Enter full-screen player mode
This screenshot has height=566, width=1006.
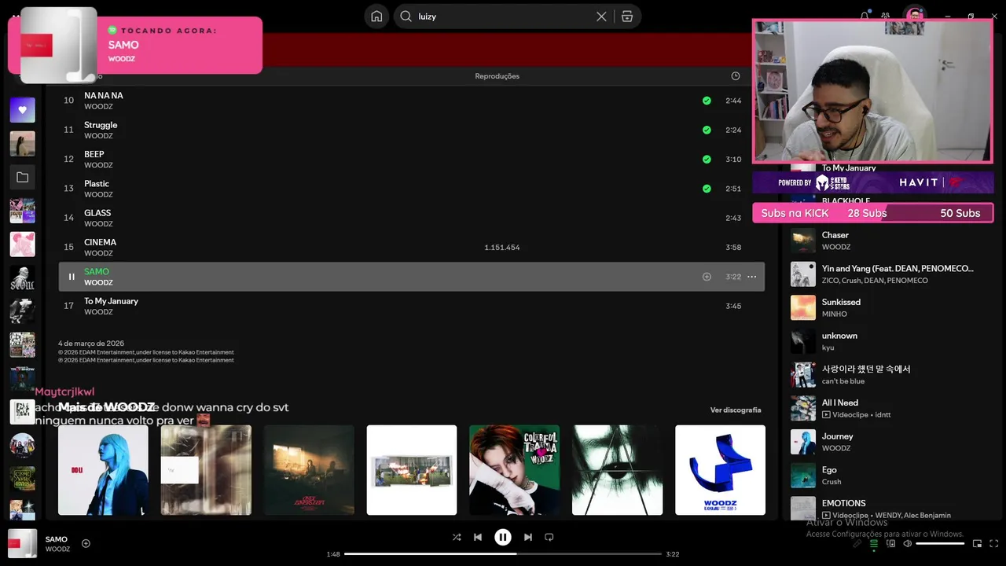point(993,543)
